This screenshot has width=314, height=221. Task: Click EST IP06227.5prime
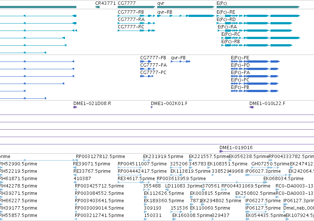coord(263,201)
